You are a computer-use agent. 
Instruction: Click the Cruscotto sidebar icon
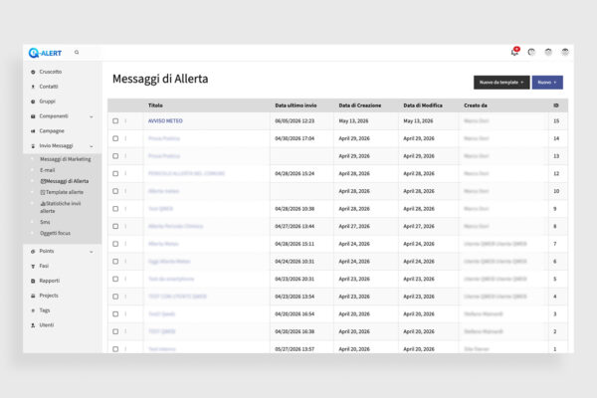coord(33,72)
